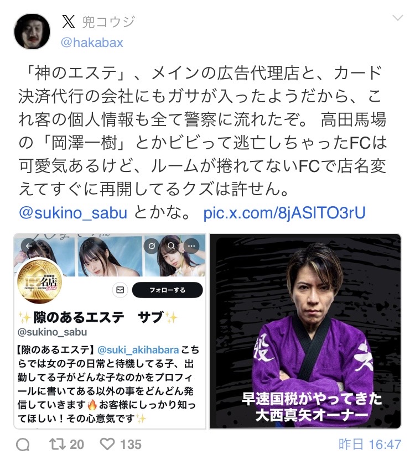The height and width of the screenshot is (460, 415).
Task: Click the circular refresh icon in profile banner
Action: pos(152,246)
